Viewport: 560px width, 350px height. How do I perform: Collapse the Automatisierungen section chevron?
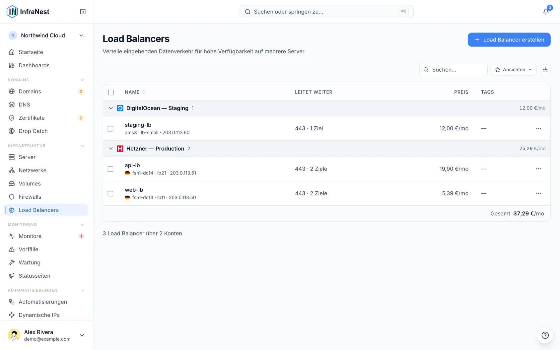click(x=82, y=290)
